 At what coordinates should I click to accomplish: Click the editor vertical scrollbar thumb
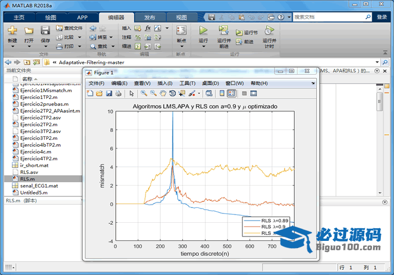pyautogui.click(x=380, y=102)
